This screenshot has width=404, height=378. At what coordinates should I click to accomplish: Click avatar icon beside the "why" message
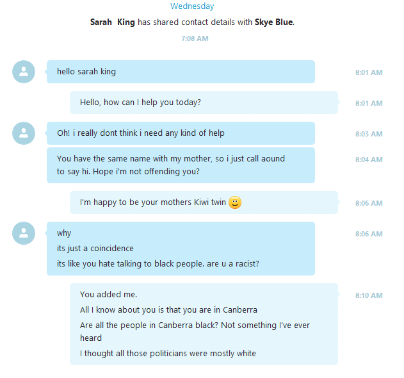pyautogui.click(x=24, y=233)
